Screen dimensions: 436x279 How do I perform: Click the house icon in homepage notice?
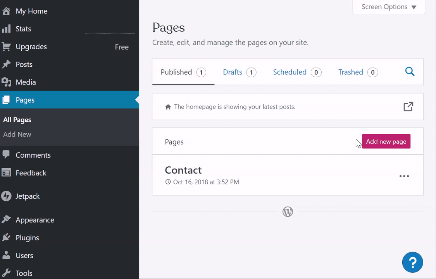point(168,107)
